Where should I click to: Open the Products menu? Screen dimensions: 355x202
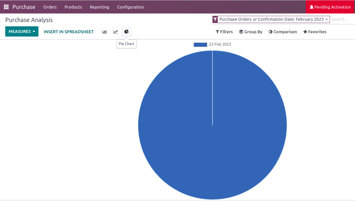(x=73, y=7)
